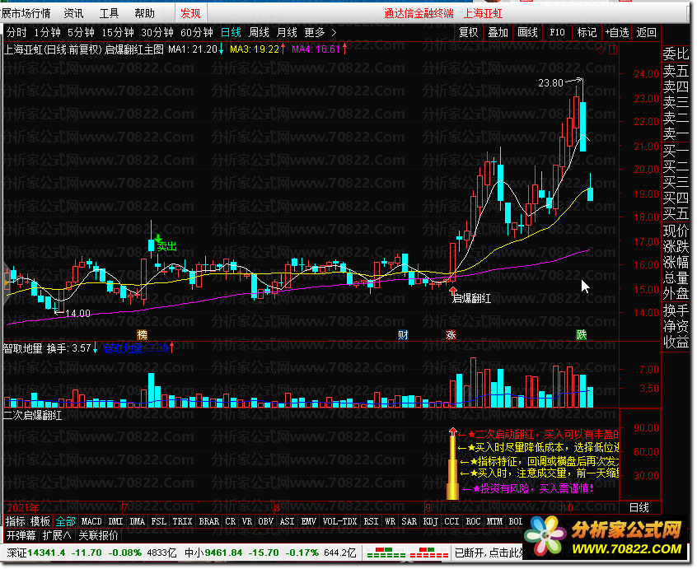Select the EMV indicator
This screenshot has width=697, height=569.
point(308,521)
